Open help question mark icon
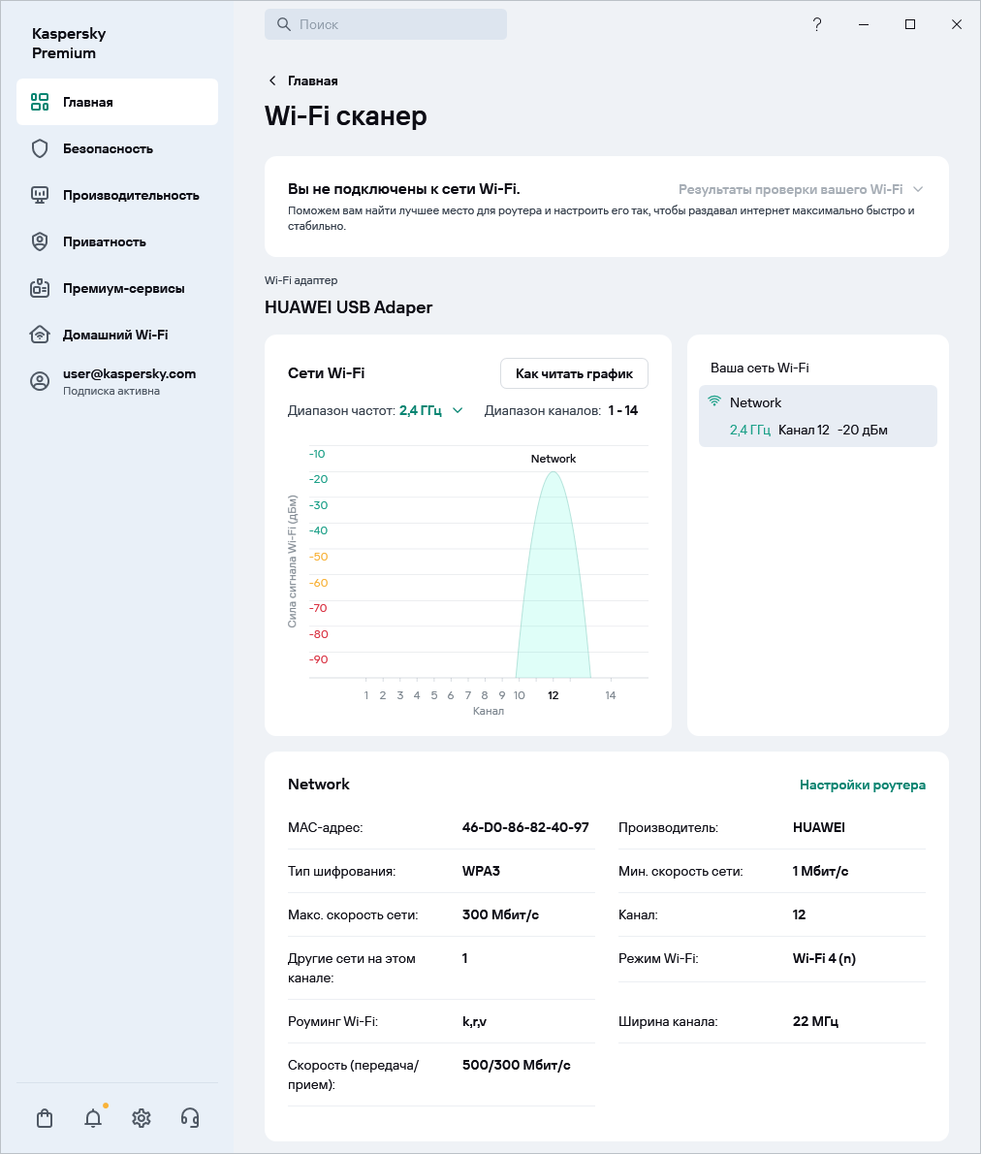 point(817,24)
